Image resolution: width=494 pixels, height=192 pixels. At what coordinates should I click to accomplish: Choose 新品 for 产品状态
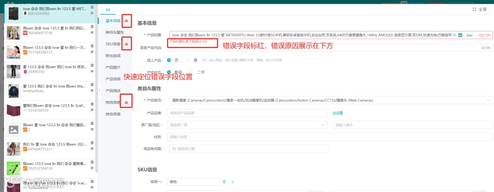[169, 72]
